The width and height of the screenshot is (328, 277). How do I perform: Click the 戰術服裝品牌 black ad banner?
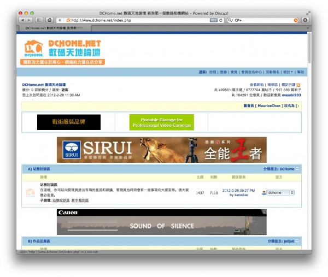(x=69, y=122)
